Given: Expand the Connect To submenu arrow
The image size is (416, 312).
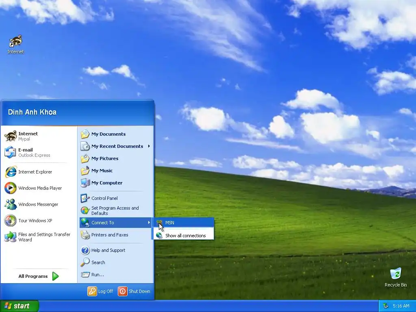Looking at the screenshot, I should (149, 223).
